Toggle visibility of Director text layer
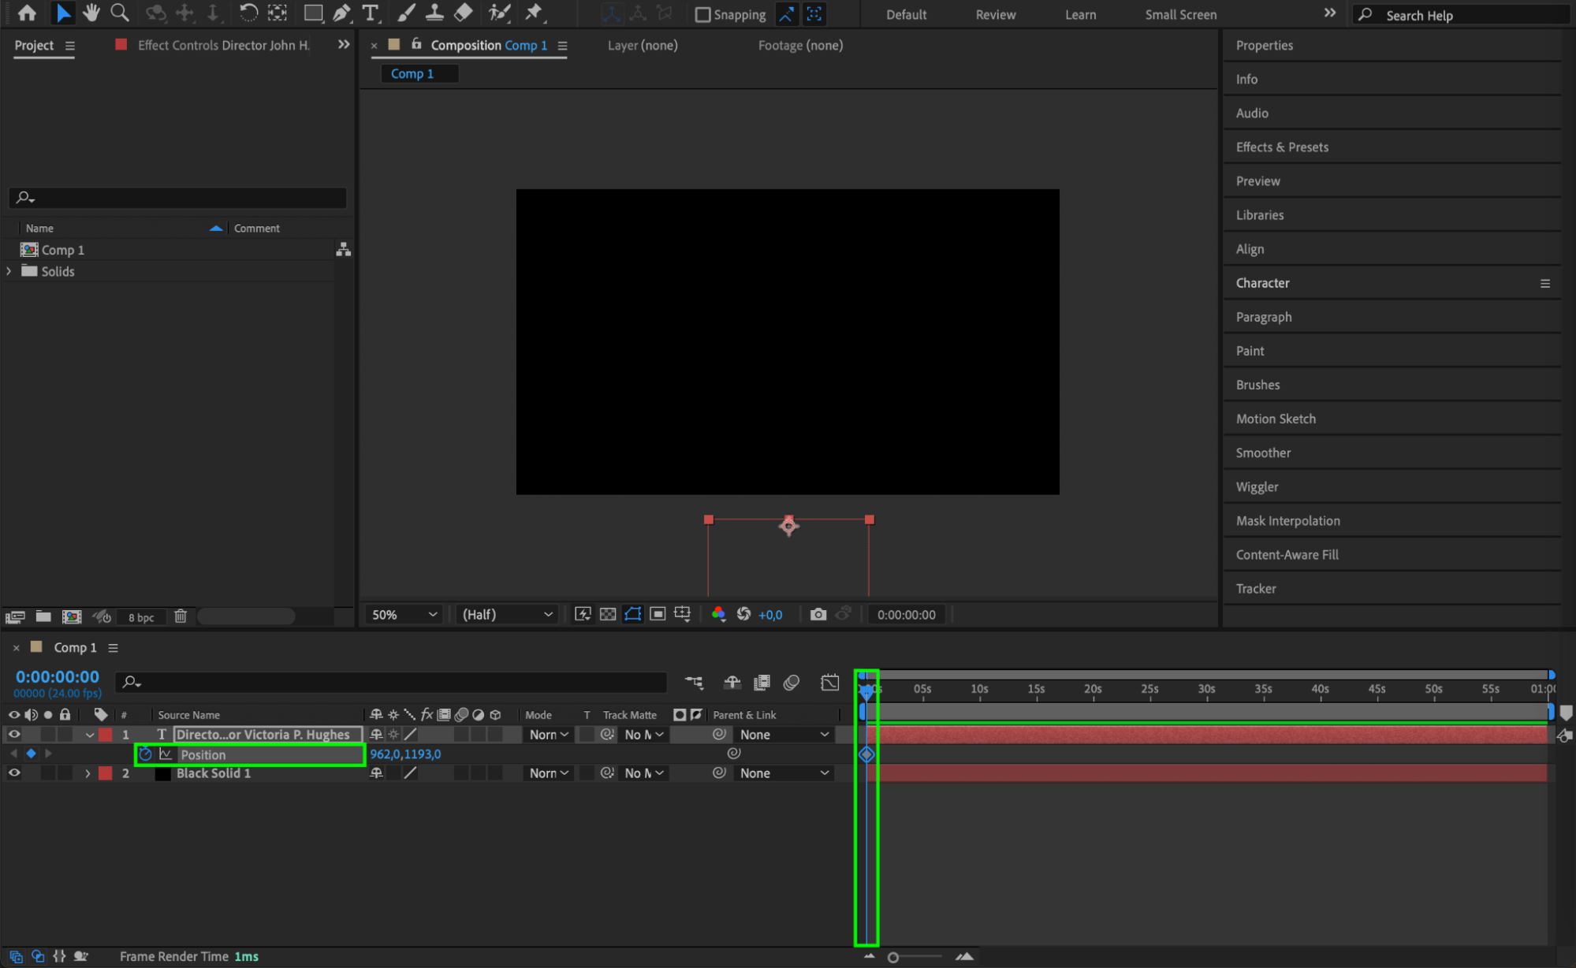This screenshot has width=1576, height=968. [x=14, y=734]
